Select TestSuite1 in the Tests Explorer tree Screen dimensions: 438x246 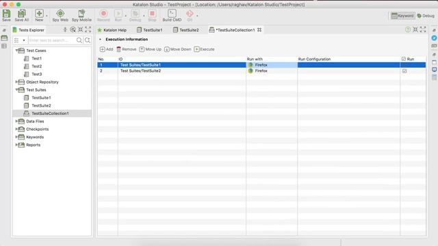[41, 98]
